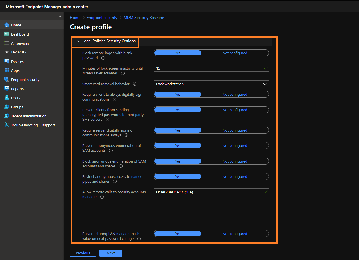
Task: Click info icon for Allow remote calls to security accounts manager
Action: coord(102,197)
